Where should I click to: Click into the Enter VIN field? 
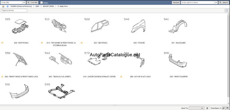12,2
